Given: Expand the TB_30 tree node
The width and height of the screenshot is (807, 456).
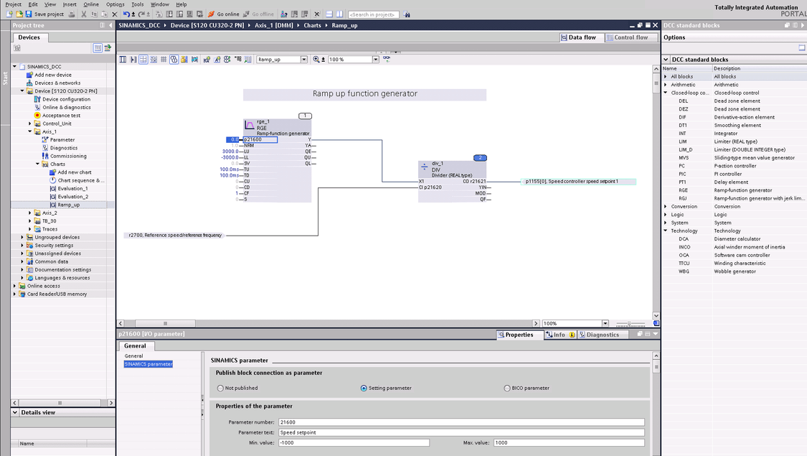Looking at the screenshot, I should click(30, 221).
